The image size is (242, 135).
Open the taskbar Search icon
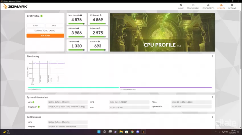(104, 132)
